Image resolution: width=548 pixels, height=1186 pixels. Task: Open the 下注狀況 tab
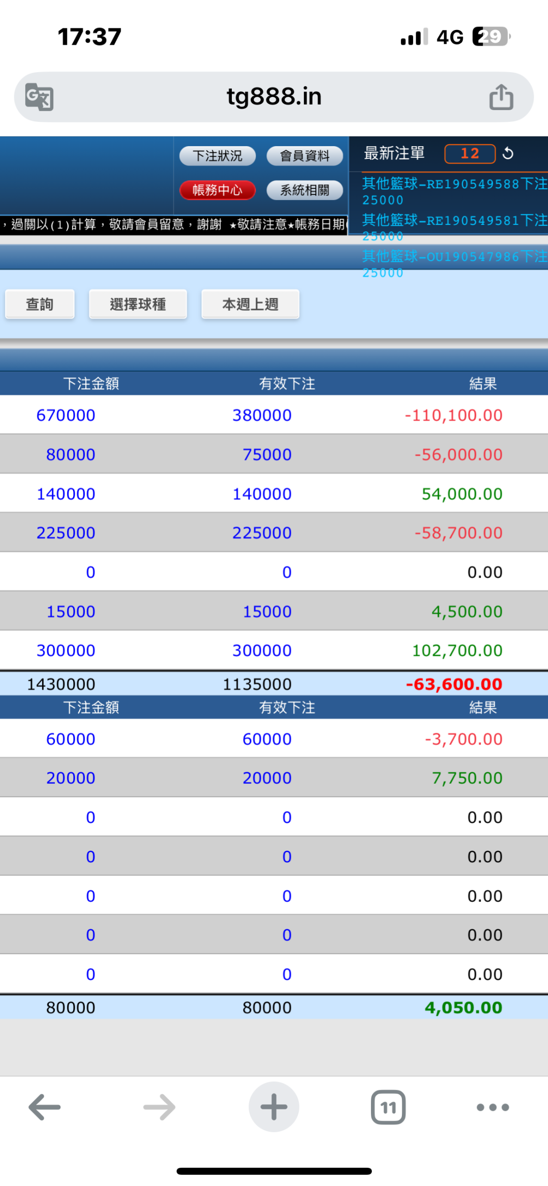217,156
